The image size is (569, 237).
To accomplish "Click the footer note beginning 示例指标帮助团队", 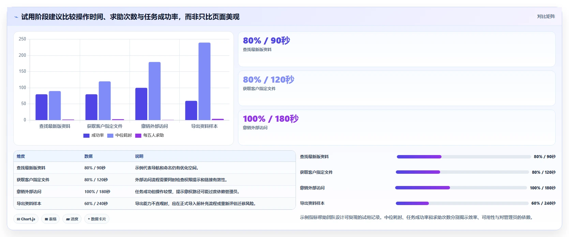I will (x=416, y=217).
